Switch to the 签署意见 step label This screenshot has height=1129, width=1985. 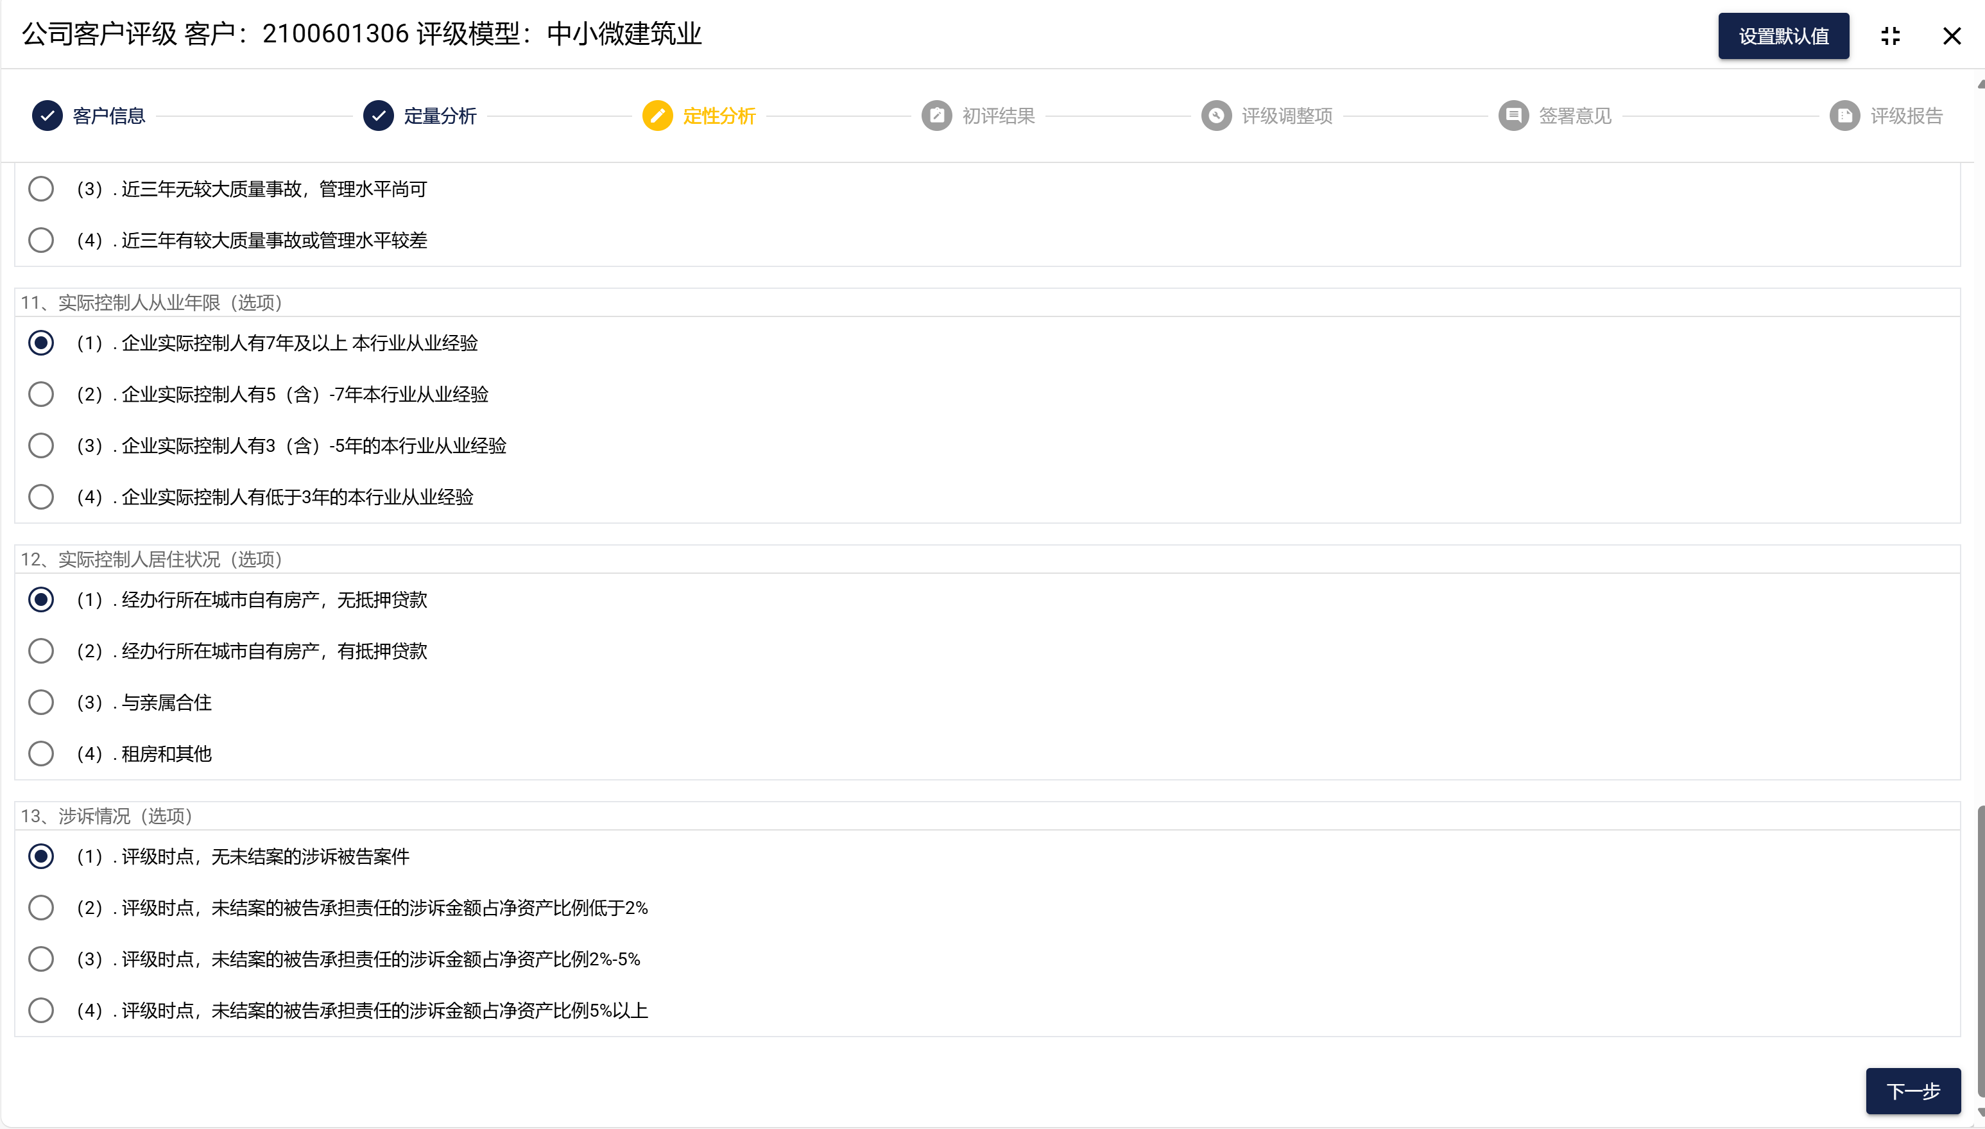click(1574, 116)
